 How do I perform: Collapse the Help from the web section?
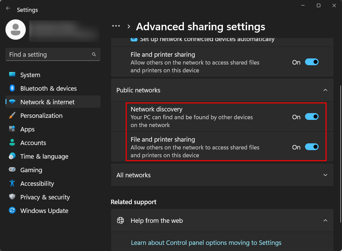[325, 220]
